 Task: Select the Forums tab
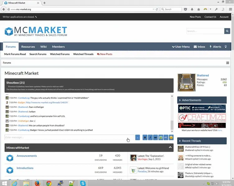(11, 47)
